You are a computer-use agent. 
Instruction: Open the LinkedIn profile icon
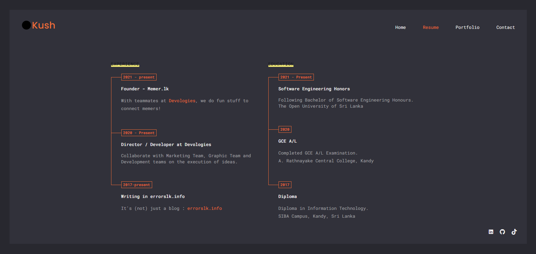tap(491, 232)
